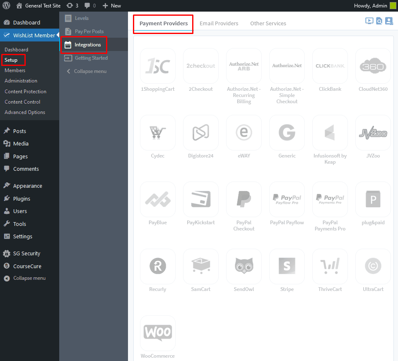The width and height of the screenshot is (398, 361).
Task: Open the 1ShoppingCart integration icon
Action: 158,66
